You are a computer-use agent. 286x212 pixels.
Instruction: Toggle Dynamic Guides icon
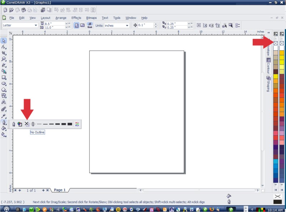217,25
